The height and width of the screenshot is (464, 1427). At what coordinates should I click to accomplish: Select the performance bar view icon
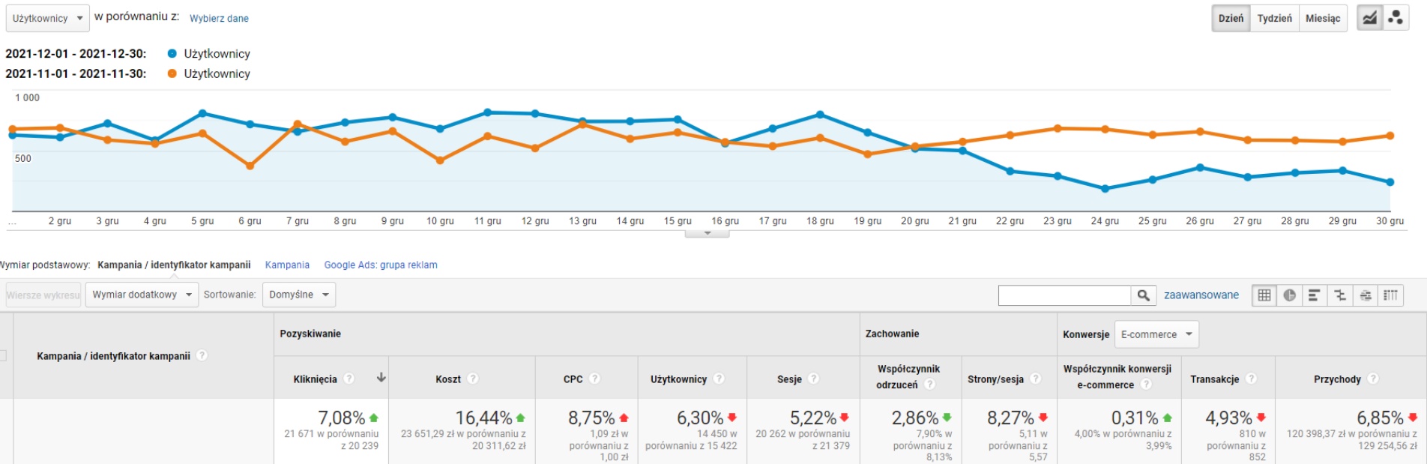[x=1314, y=295]
